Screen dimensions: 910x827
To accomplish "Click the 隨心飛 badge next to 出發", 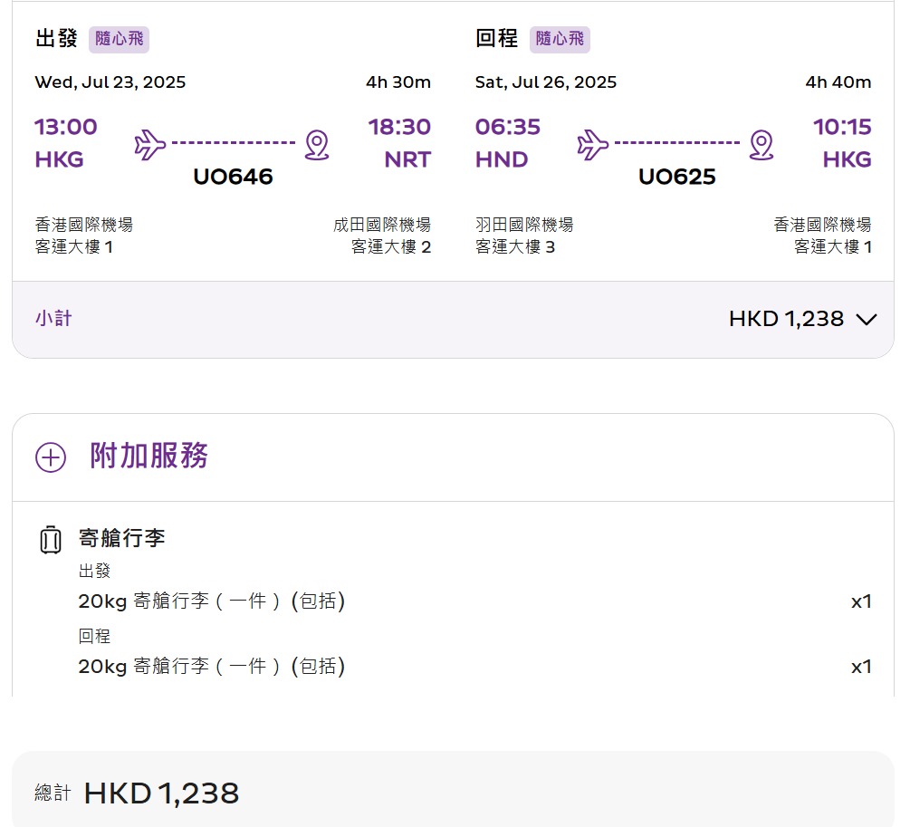I will pos(119,39).
